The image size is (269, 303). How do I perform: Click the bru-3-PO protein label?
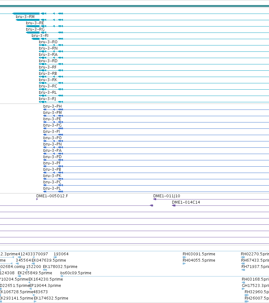pyautogui.click(x=52, y=138)
